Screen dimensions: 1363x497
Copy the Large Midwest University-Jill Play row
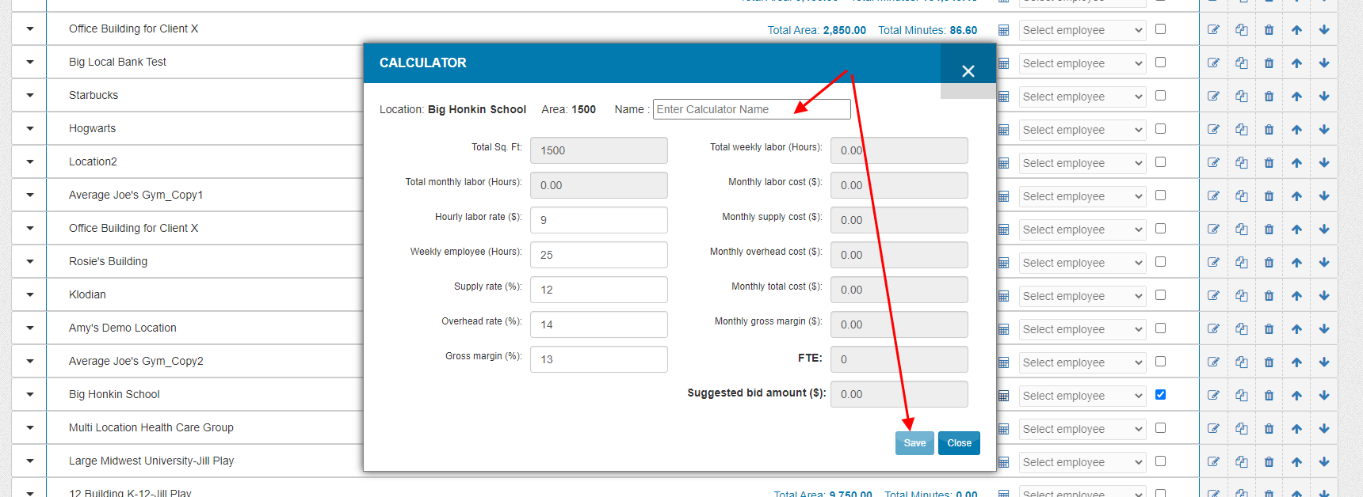click(x=1241, y=461)
